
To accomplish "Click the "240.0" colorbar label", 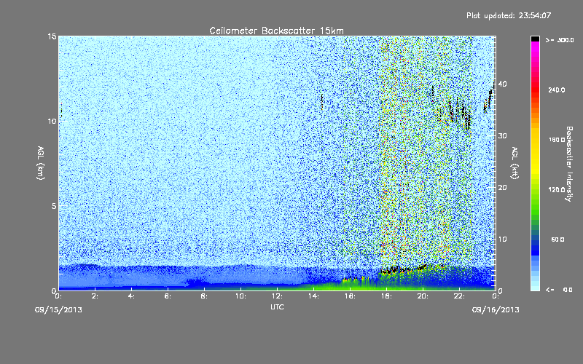I will coord(557,90).
